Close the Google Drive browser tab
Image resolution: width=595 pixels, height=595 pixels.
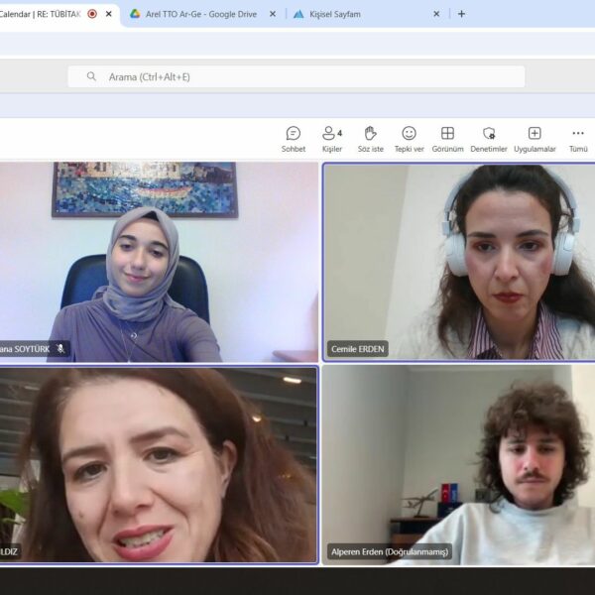tap(273, 14)
